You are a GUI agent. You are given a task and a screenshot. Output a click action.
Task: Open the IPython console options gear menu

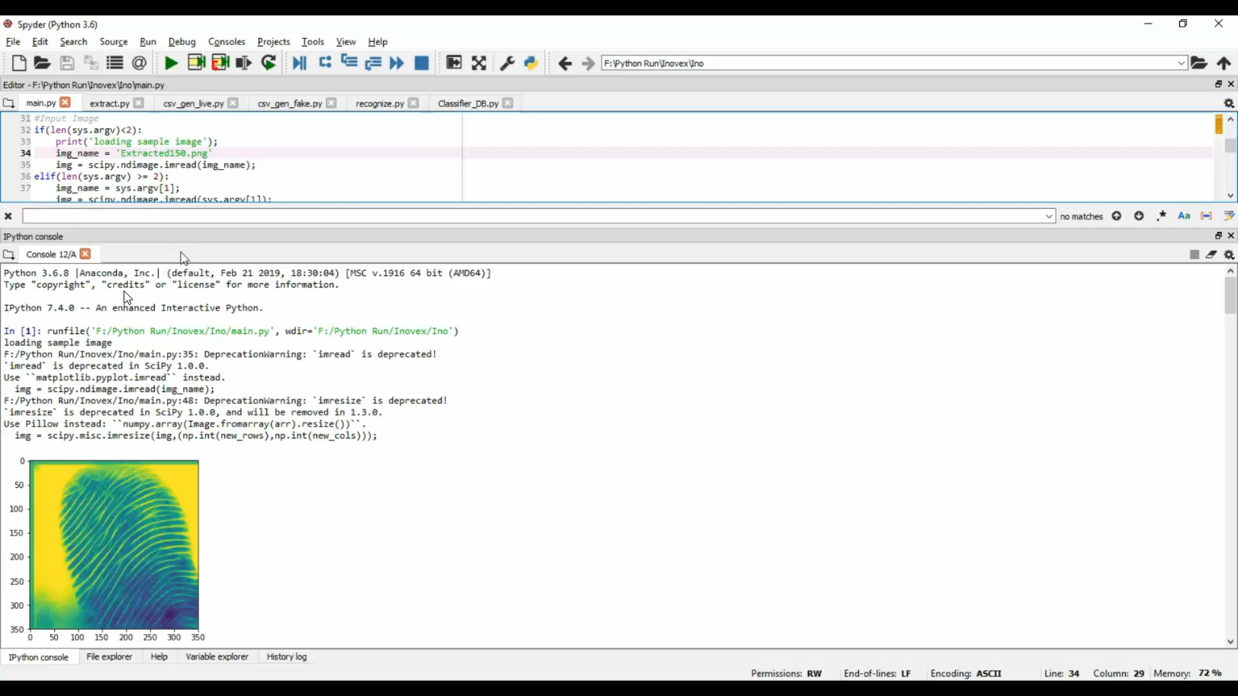(1229, 254)
